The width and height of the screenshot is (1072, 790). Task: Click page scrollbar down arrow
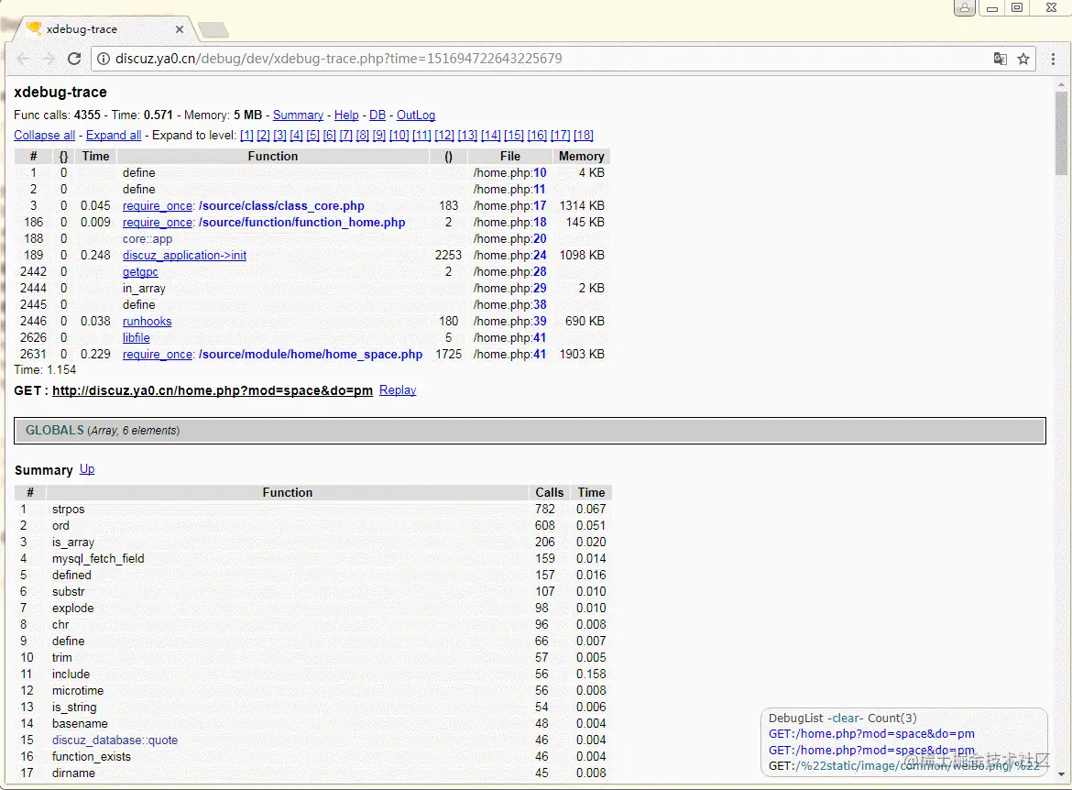1061,774
